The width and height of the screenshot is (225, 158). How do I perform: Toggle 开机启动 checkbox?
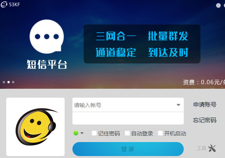(160, 133)
